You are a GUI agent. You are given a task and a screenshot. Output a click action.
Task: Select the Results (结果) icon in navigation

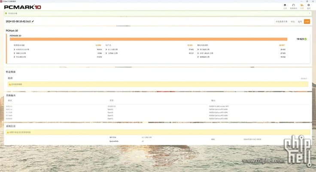pyautogui.click(x=302, y=6)
